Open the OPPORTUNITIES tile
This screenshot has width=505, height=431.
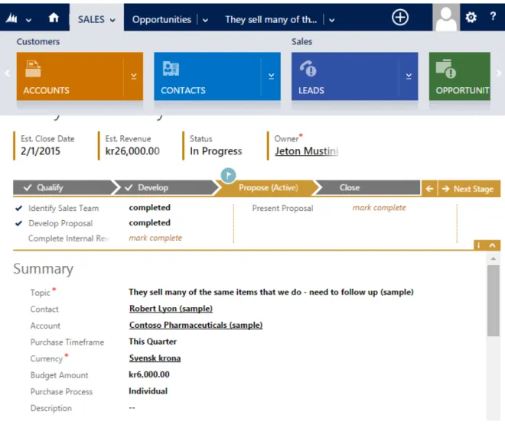pos(460,76)
